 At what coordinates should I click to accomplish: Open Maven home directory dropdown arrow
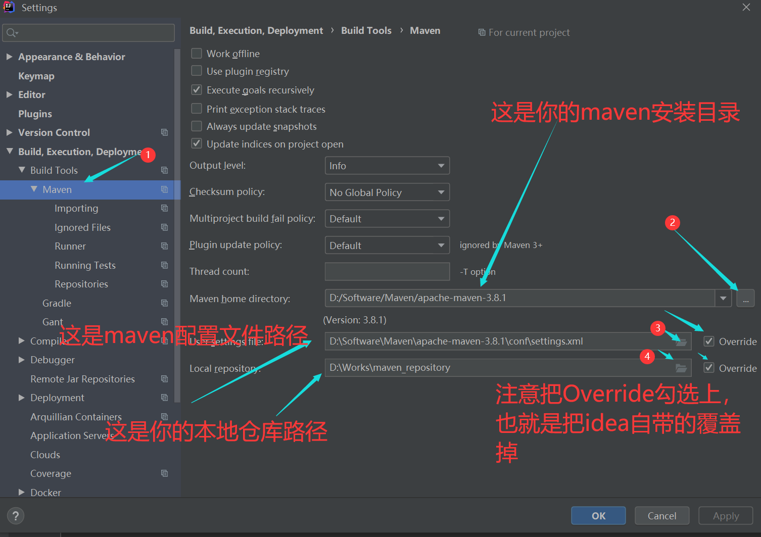(723, 298)
